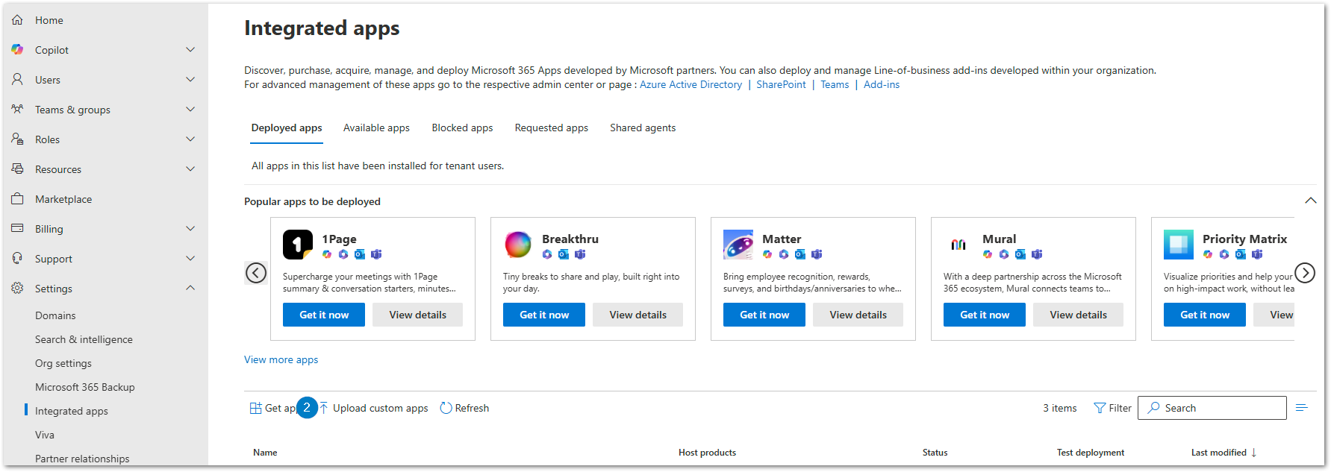Click in the Search input box

[1212, 408]
